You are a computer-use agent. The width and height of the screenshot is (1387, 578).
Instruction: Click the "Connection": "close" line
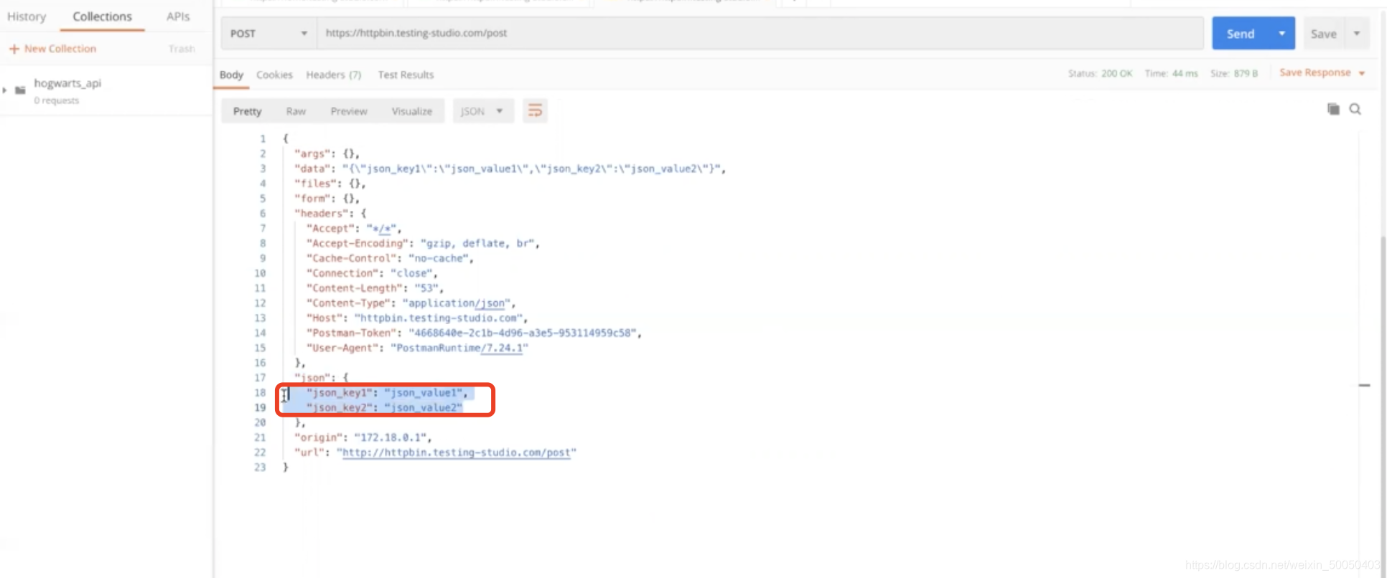(372, 273)
